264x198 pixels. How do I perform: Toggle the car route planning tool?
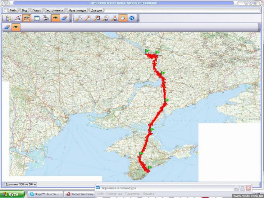coord(27,18)
